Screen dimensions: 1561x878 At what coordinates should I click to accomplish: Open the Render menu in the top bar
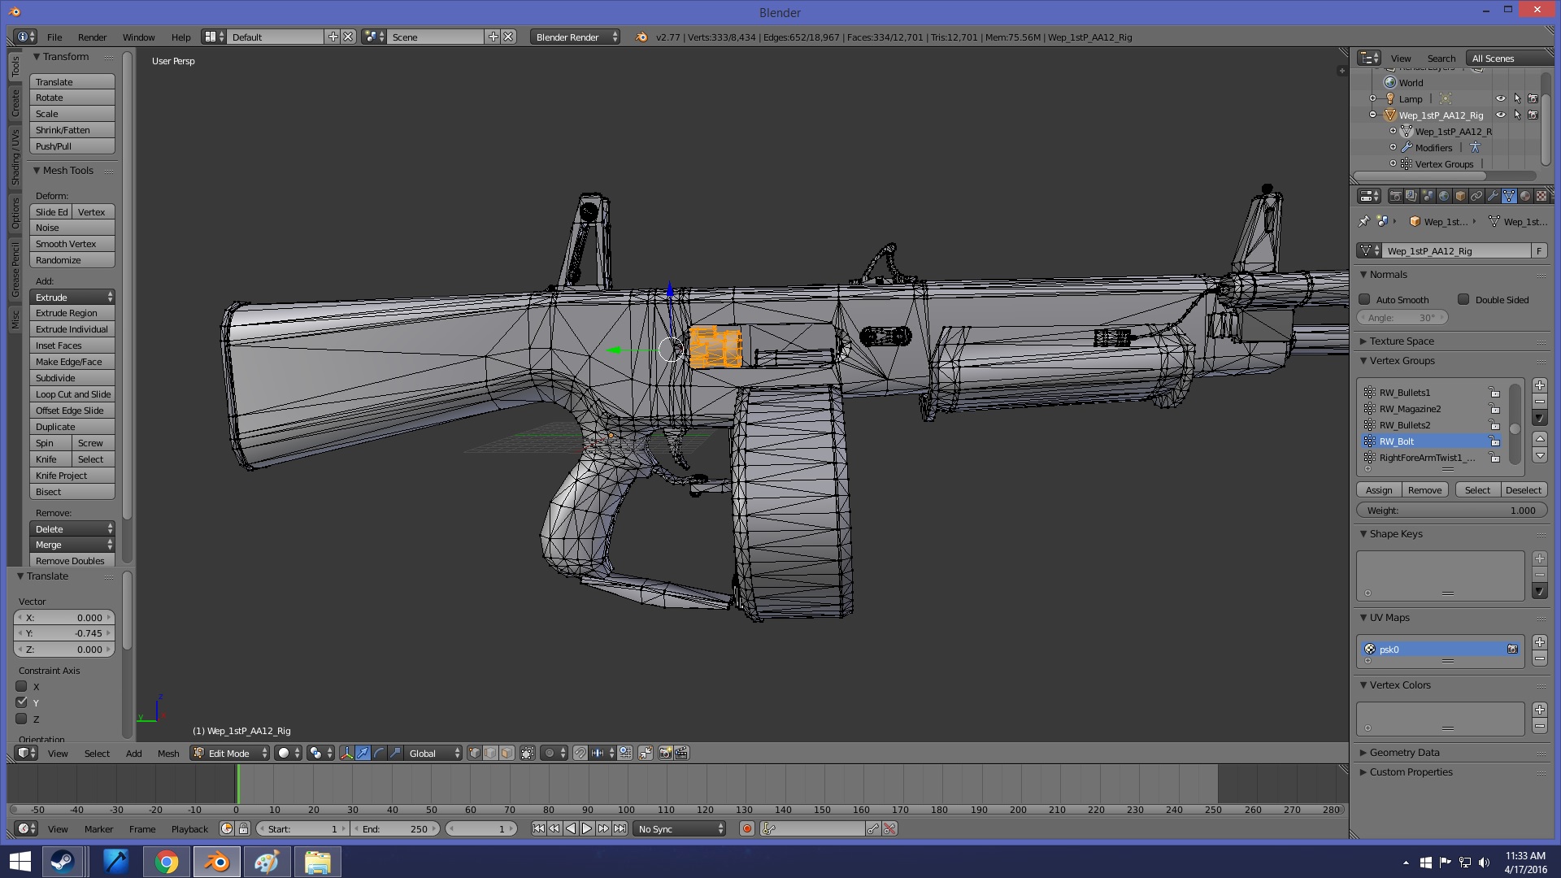point(92,37)
